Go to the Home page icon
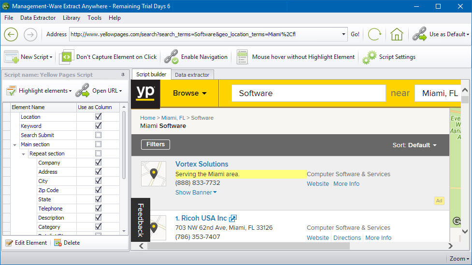Image resolution: width=472 pixels, height=265 pixels. point(397,34)
